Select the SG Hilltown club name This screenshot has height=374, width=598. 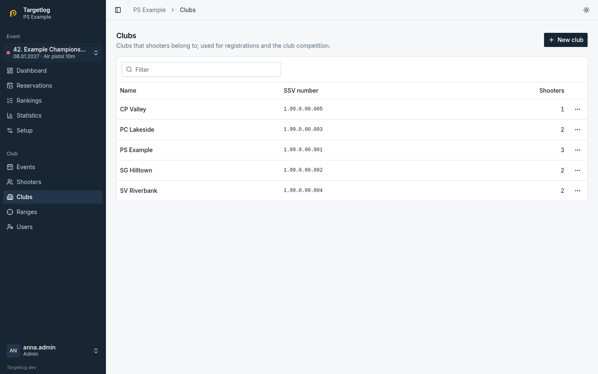[x=136, y=170]
